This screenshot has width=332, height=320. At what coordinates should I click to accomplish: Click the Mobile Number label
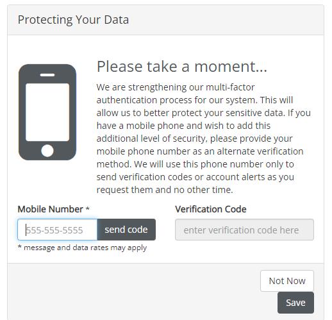(51, 209)
